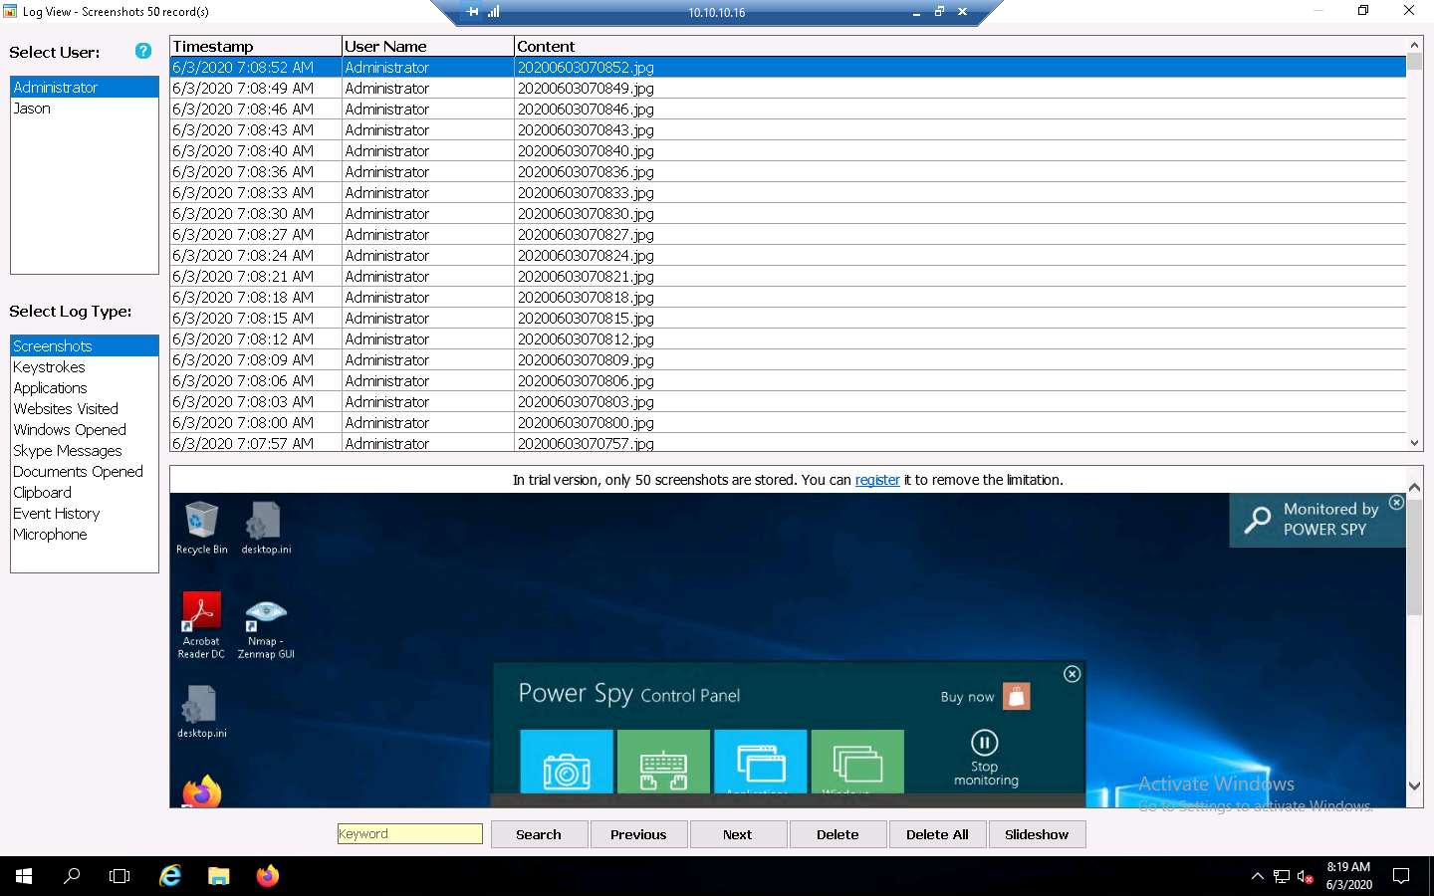Sort by the User Name column header

pos(428,46)
